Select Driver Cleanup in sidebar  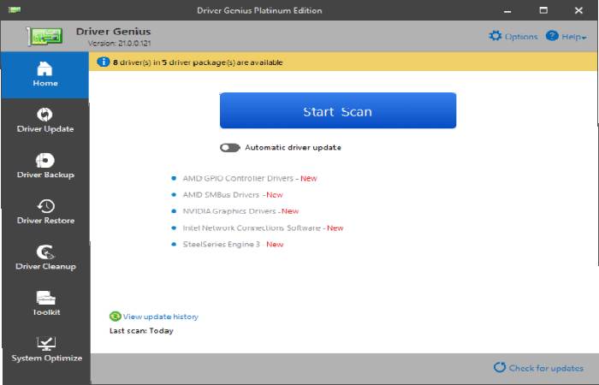pos(45,258)
